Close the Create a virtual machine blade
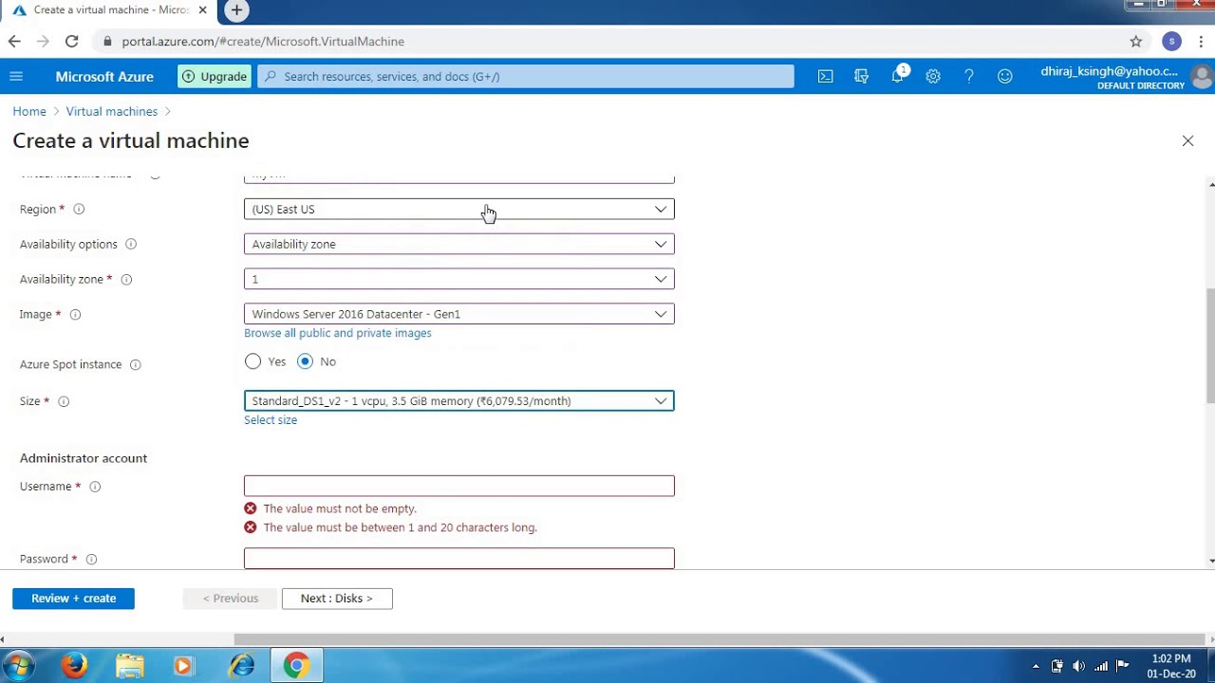Viewport: 1215px width, 683px height. (1187, 140)
